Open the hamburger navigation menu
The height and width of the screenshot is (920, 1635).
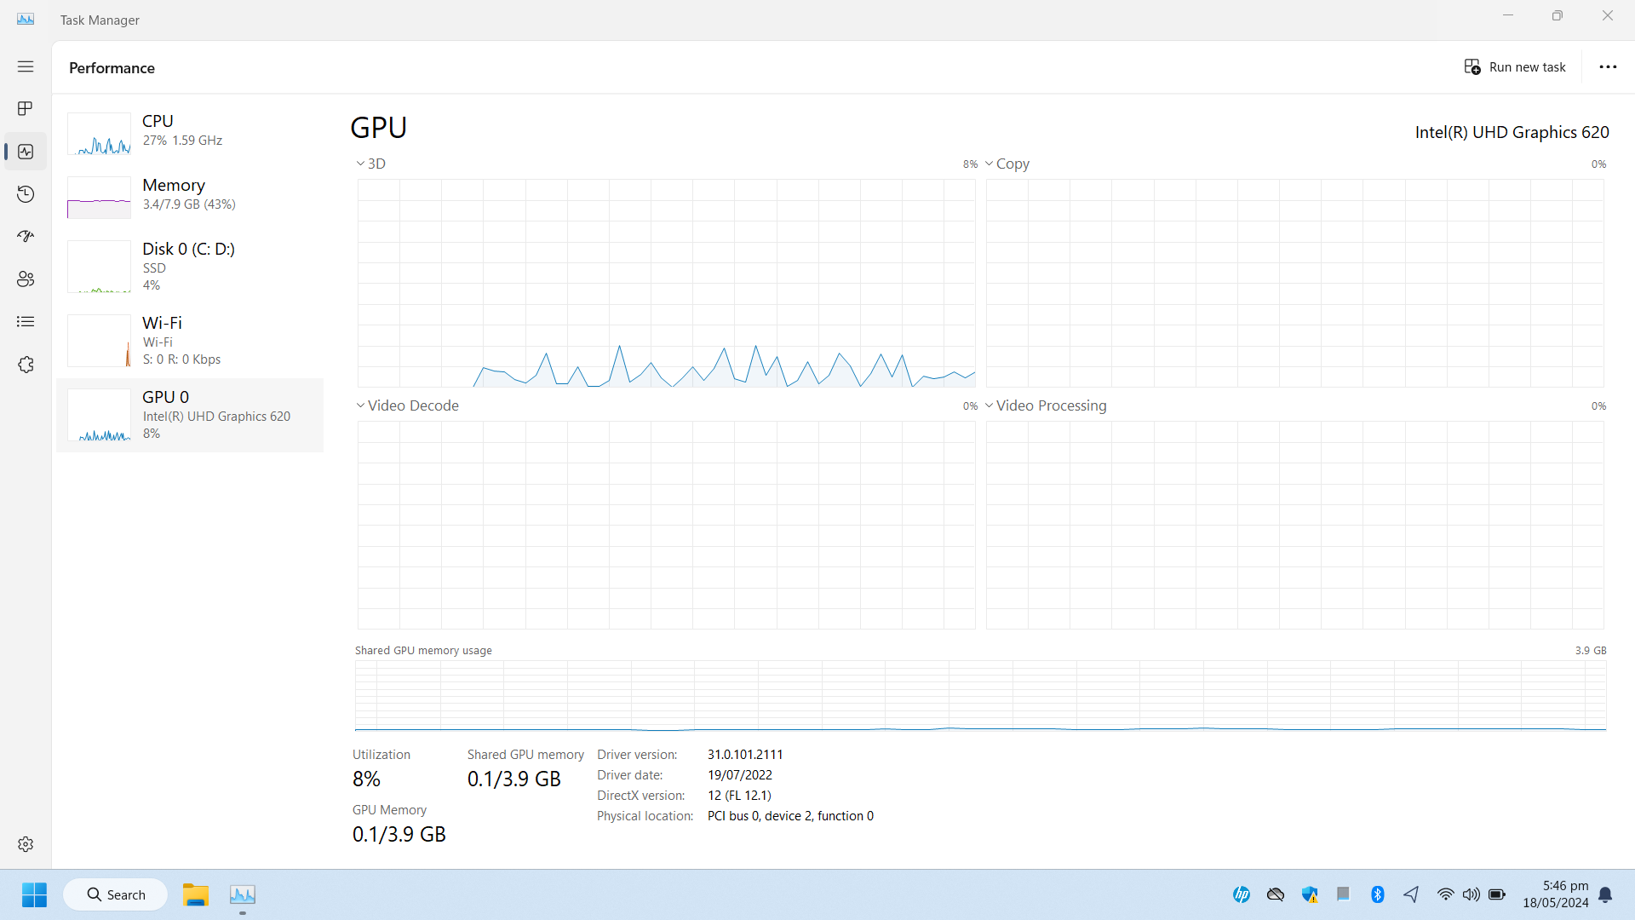pyautogui.click(x=26, y=66)
